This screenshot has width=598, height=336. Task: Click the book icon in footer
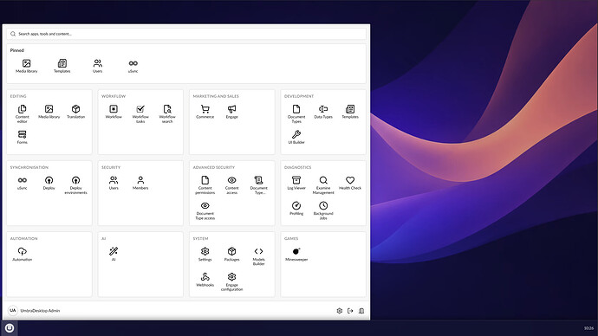361,311
